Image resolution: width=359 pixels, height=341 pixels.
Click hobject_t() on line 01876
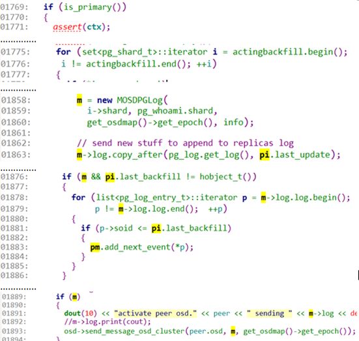tap(225, 177)
